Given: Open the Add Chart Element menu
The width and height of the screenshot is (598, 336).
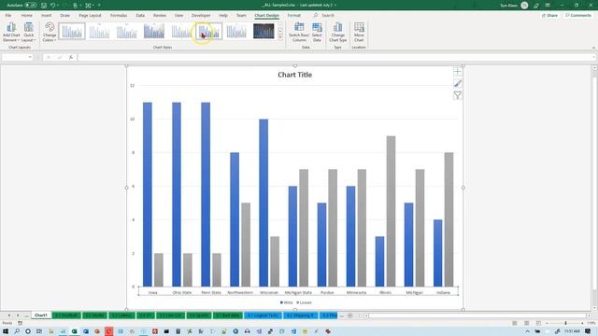Looking at the screenshot, I should (11, 32).
